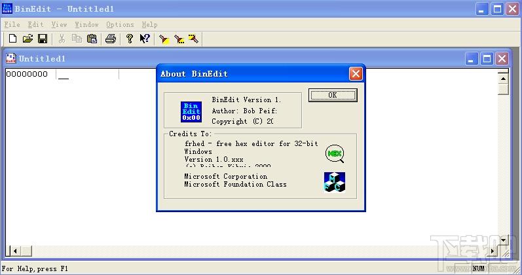Image resolution: width=522 pixels, height=275 pixels.
Task: Click the MFC blocks icon
Action: (x=335, y=182)
